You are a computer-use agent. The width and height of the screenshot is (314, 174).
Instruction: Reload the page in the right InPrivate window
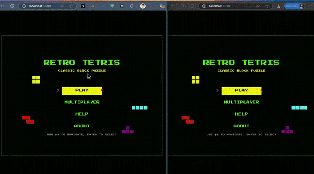click(192, 6)
